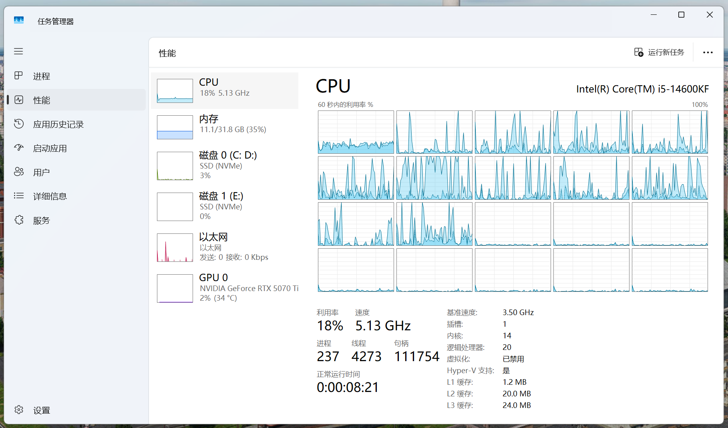This screenshot has width=728, height=428.
Task: Click the 应用历史记录 clock icon
Action: [x=19, y=124]
